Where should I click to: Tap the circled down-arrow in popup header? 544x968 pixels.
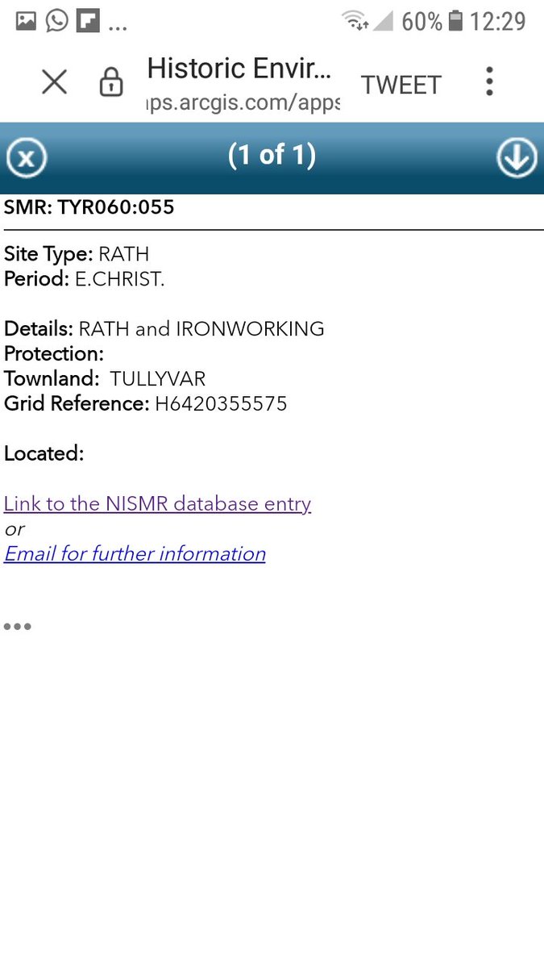(x=517, y=157)
